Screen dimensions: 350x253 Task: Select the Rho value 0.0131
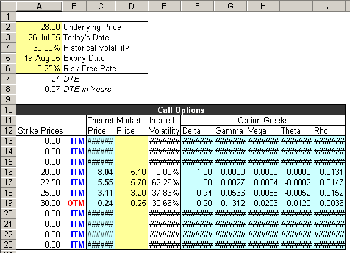(329, 172)
